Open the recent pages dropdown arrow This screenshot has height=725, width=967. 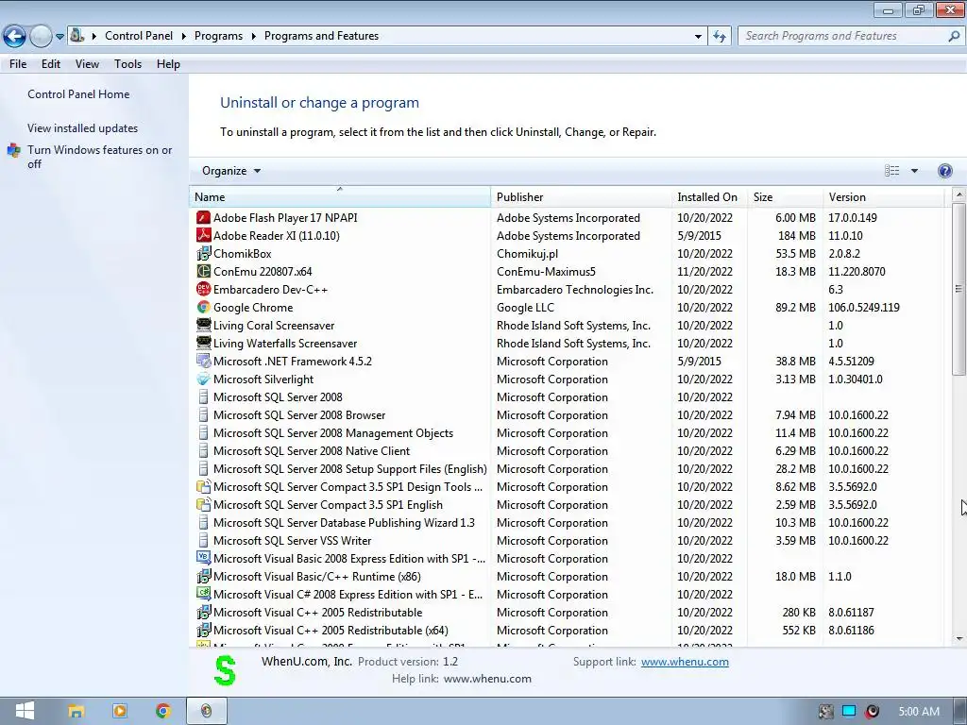[59, 37]
